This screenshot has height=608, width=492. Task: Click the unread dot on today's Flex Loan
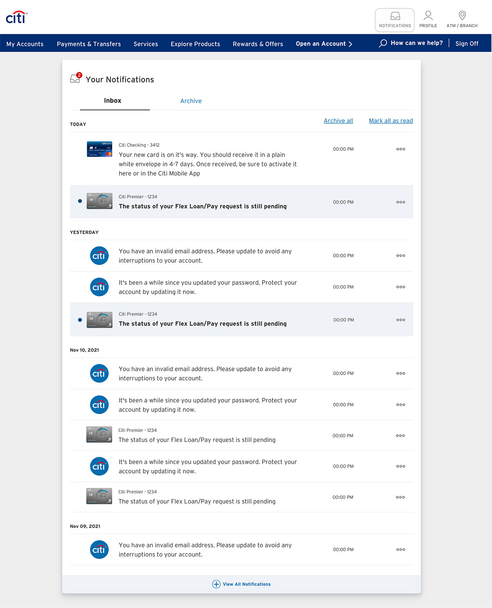[x=80, y=201]
